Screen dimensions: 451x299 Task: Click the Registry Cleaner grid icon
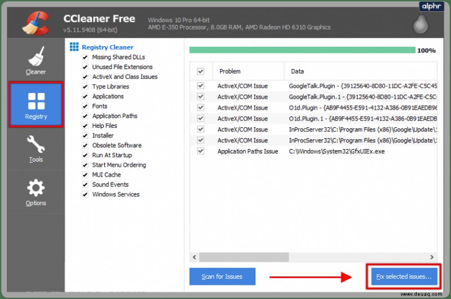pos(74,47)
